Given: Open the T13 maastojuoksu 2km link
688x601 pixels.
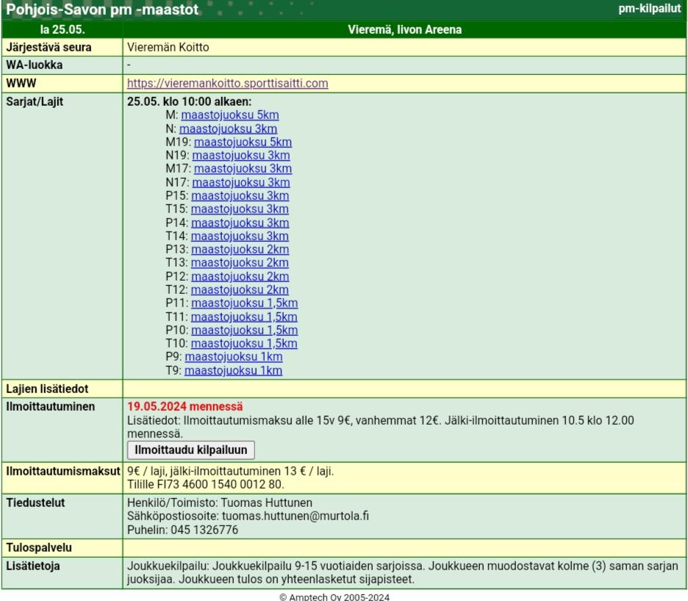Looking at the screenshot, I should (x=240, y=263).
